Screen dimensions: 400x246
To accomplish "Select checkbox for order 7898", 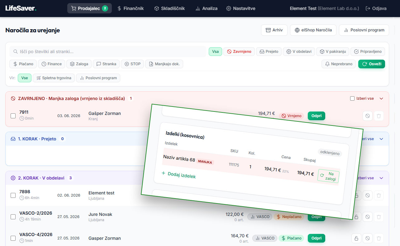I will (13, 195).
